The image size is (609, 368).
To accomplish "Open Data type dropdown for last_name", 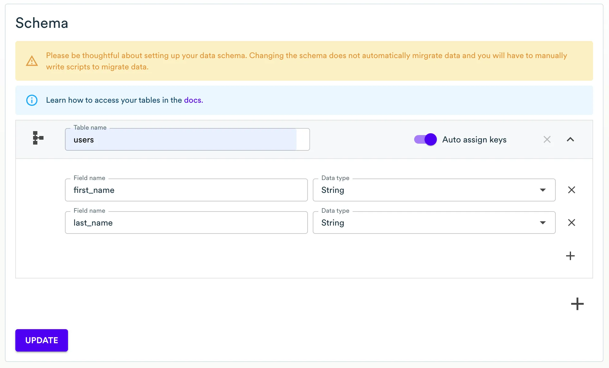I will coord(434,223).
